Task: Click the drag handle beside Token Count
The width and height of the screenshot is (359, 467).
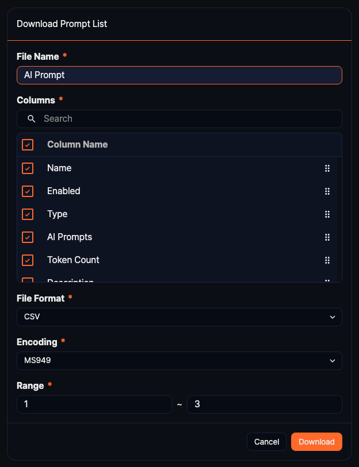Action: (327, 260)
